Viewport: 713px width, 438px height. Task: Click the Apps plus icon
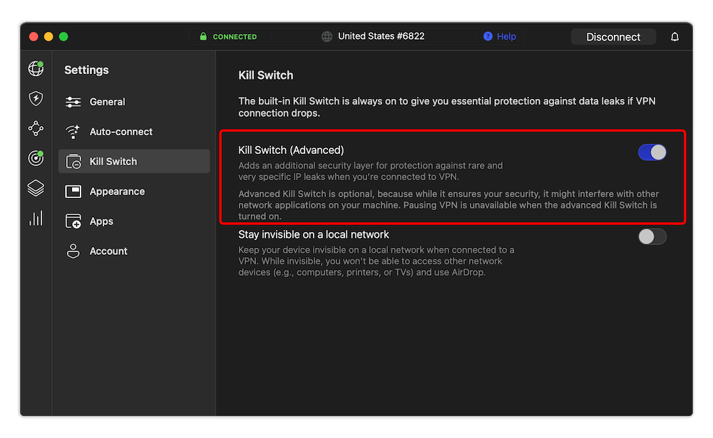(x=73, y=221)
